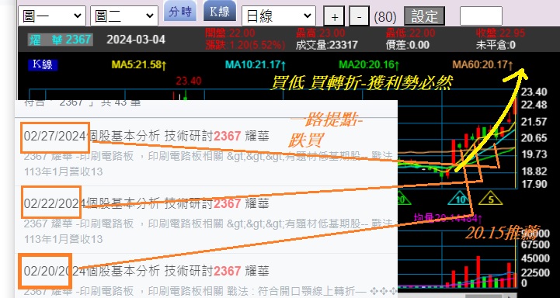Switch to the K線 tab
The height and width of the screenshot is (298, 560).
(x=220, y=11)
